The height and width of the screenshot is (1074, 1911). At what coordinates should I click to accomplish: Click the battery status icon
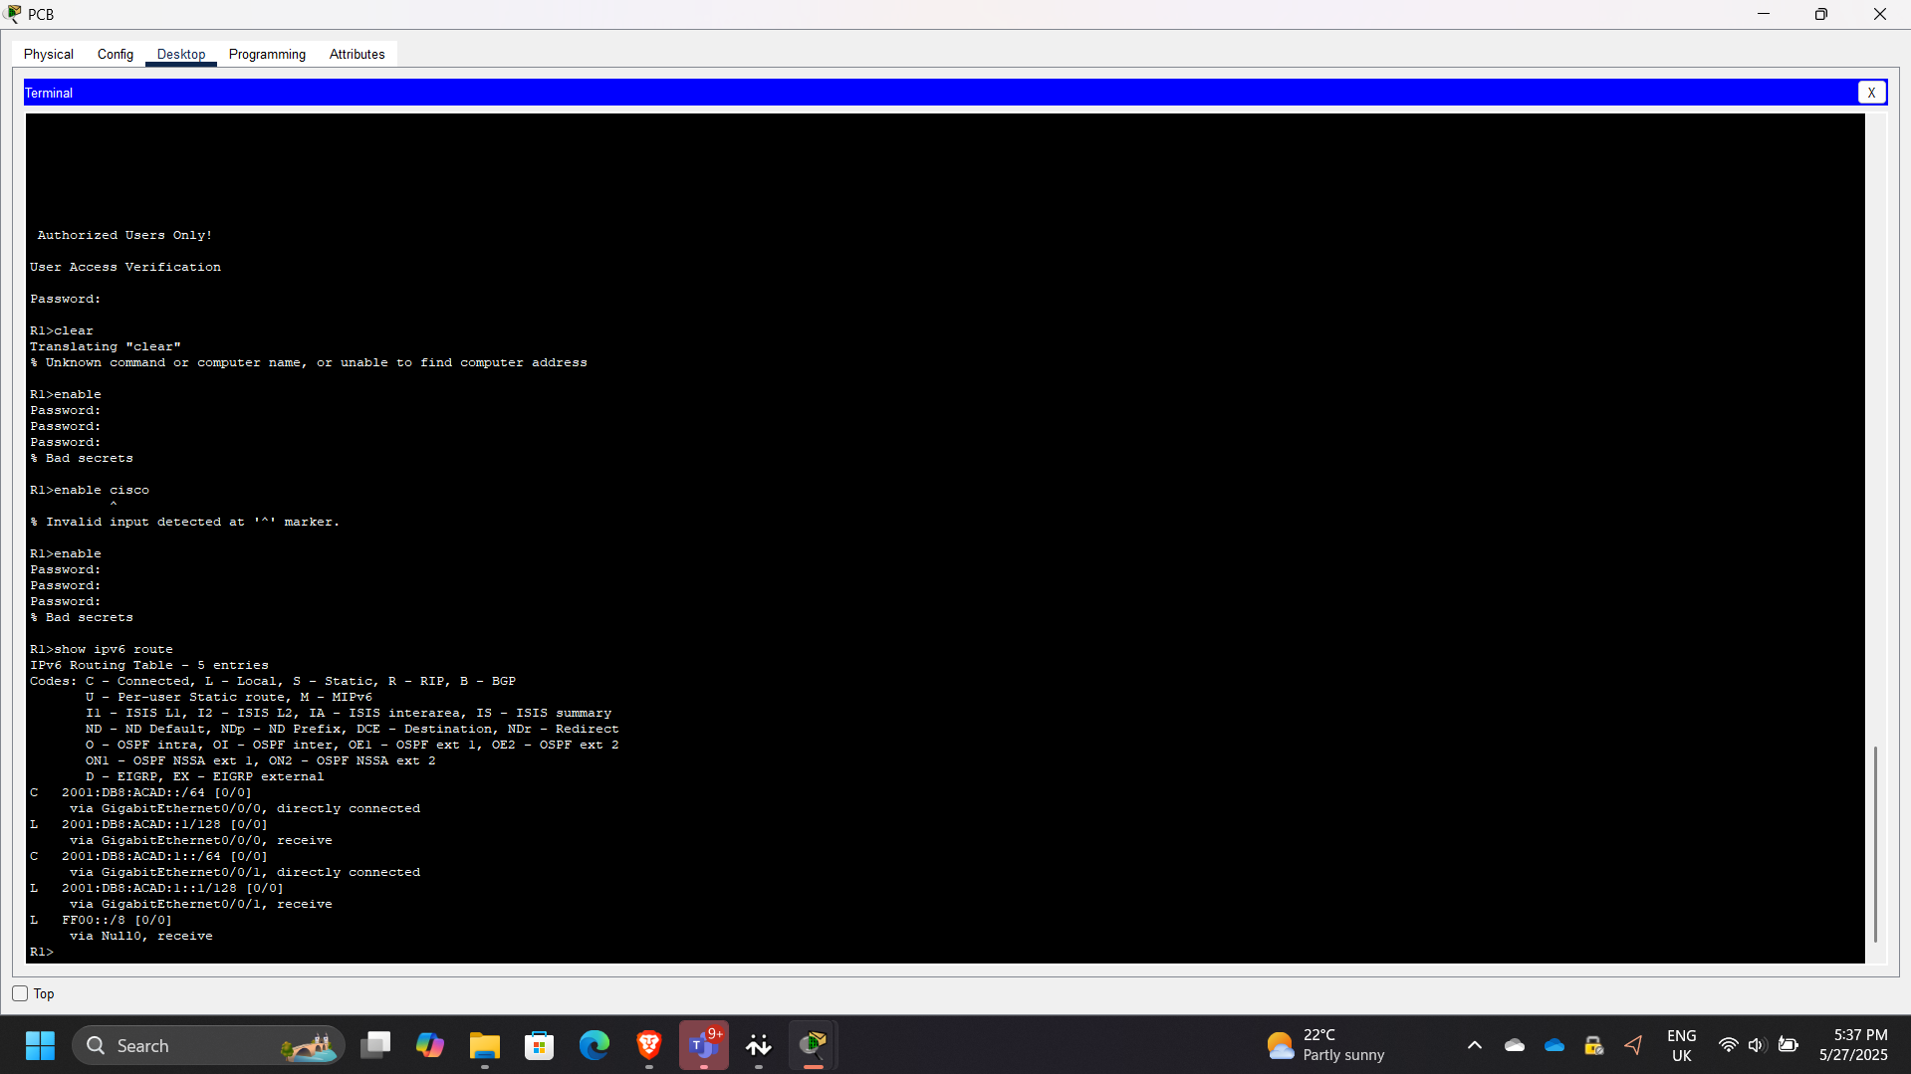pyautogui.click(x=1788, y=1045)
